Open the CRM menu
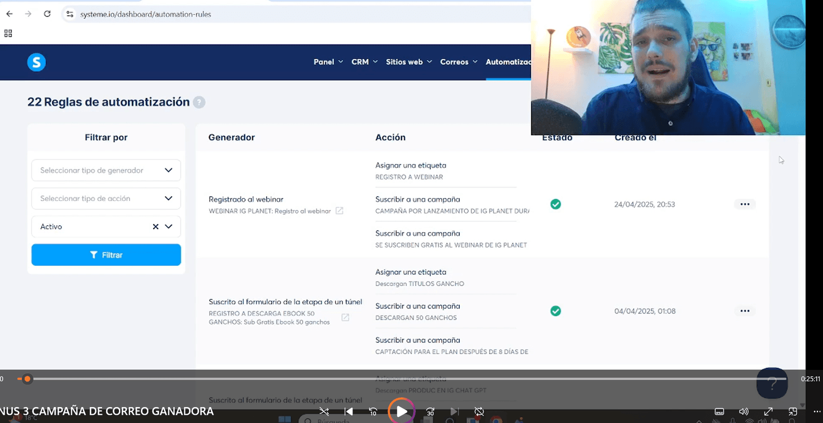The width and height of the screenshot is (823, 423). pyautogui.click(x=364, y=62)
